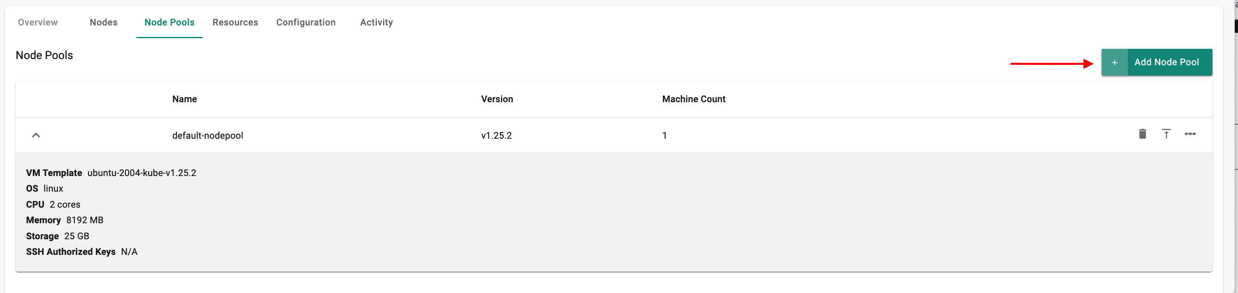Open the Nodes tab

click(103, 22)
